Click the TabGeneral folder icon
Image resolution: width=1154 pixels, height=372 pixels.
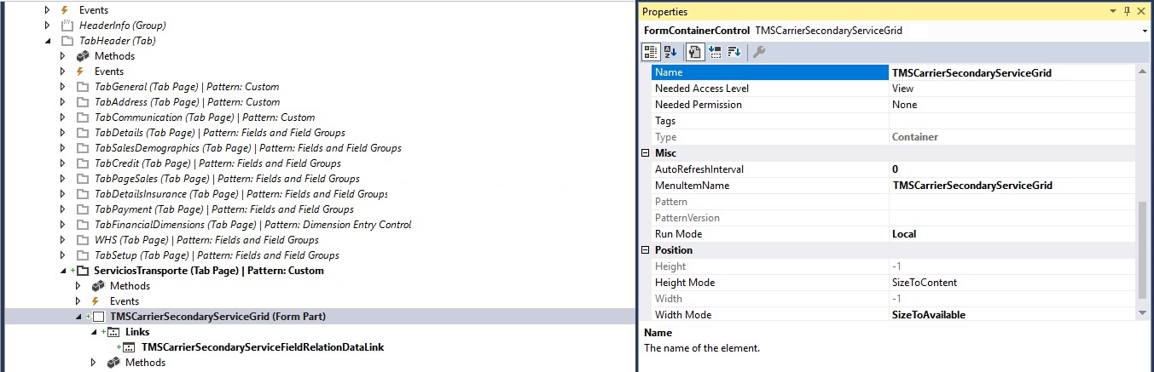tap(83, 87)
